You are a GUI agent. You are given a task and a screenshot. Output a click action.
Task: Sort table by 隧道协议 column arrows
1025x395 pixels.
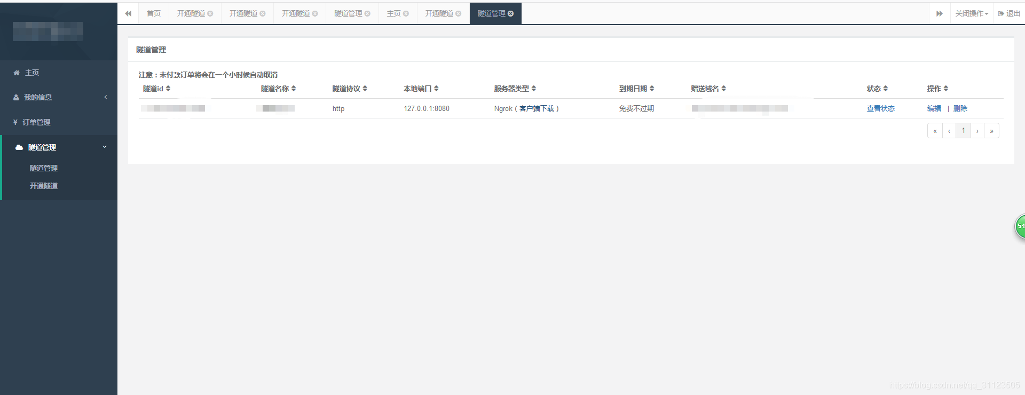click(x=365, y=89)
